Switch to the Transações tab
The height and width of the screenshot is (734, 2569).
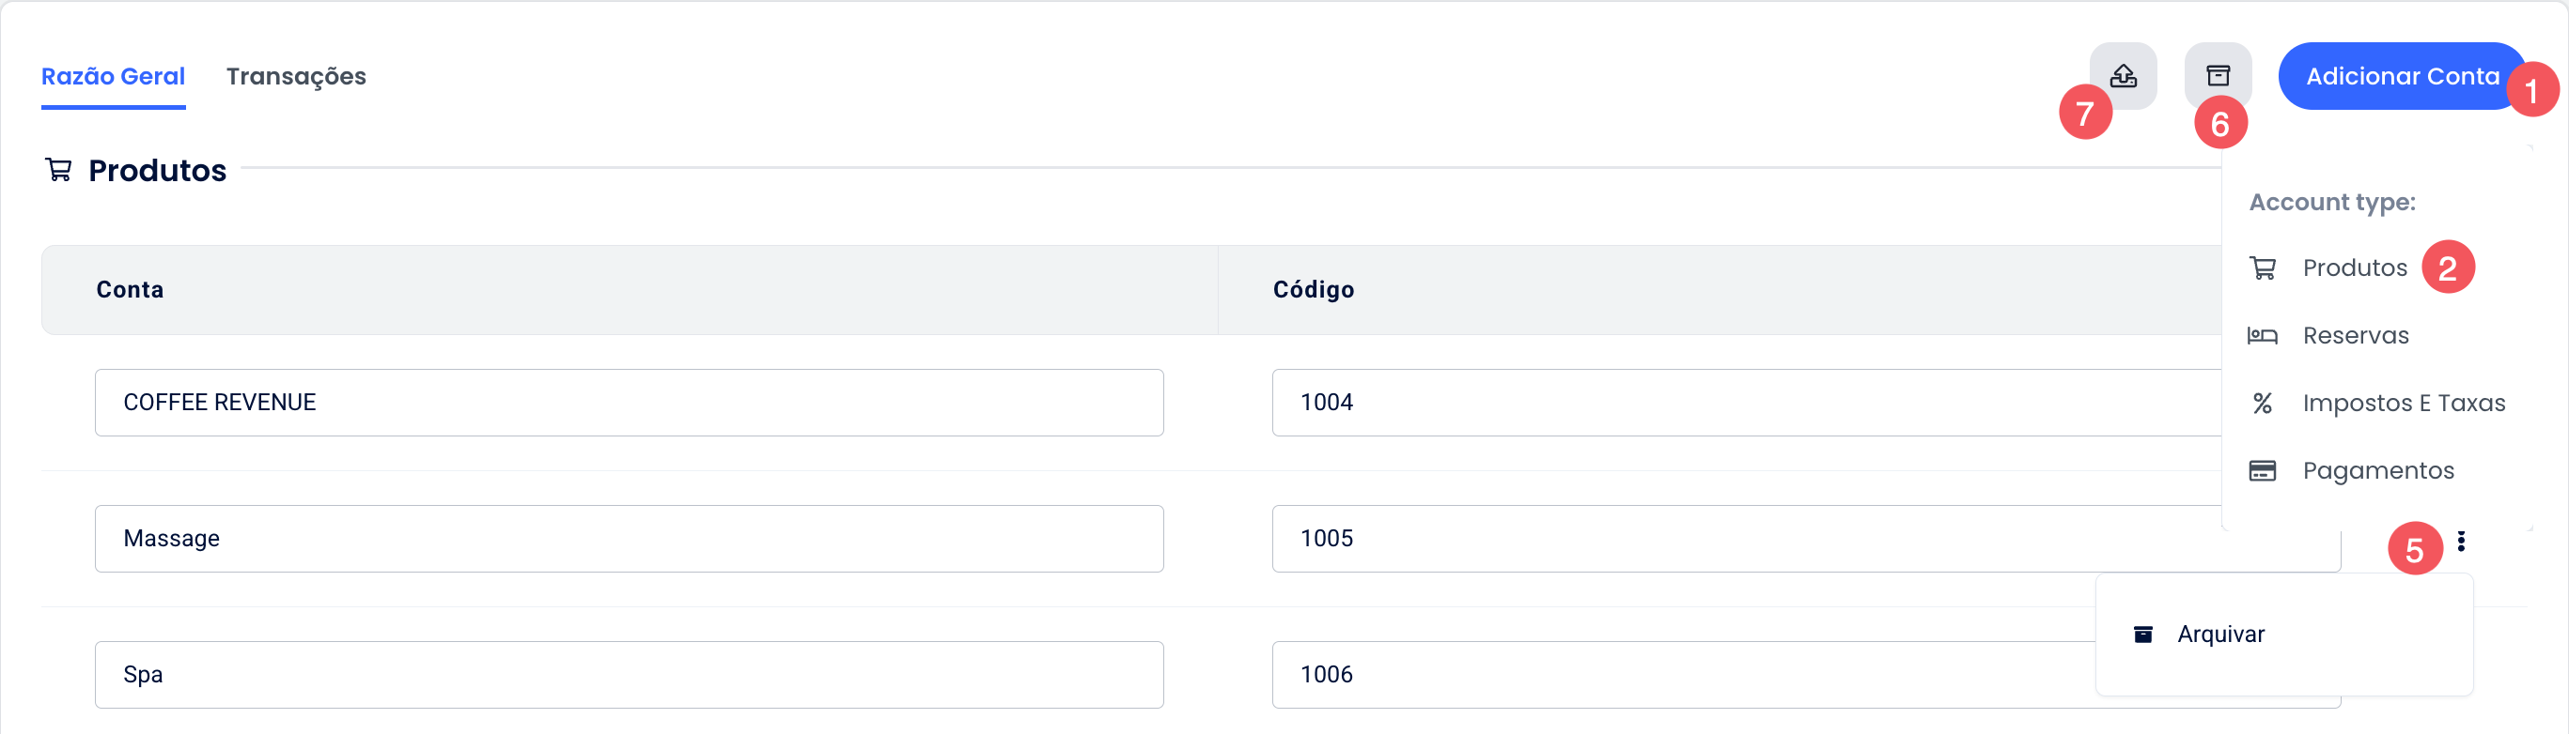[295, 77]
